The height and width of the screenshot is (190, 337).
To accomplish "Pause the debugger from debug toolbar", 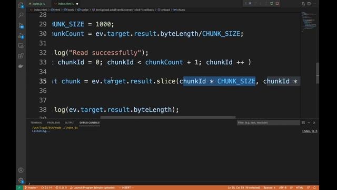I will point(250,4).
